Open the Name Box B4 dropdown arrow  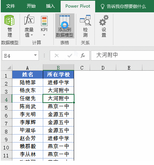[35, 55]
